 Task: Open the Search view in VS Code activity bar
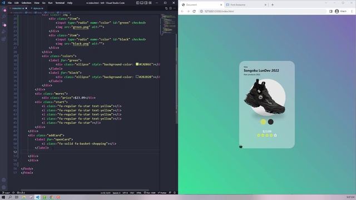(x=4, y=17)
